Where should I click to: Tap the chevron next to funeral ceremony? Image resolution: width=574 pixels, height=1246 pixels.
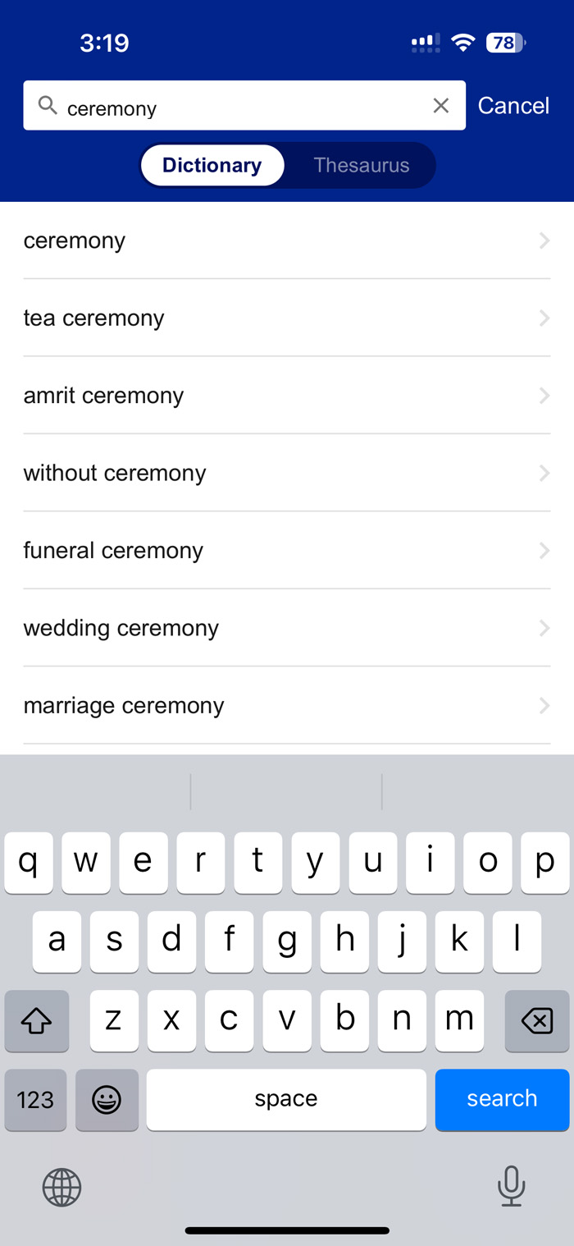544,550
